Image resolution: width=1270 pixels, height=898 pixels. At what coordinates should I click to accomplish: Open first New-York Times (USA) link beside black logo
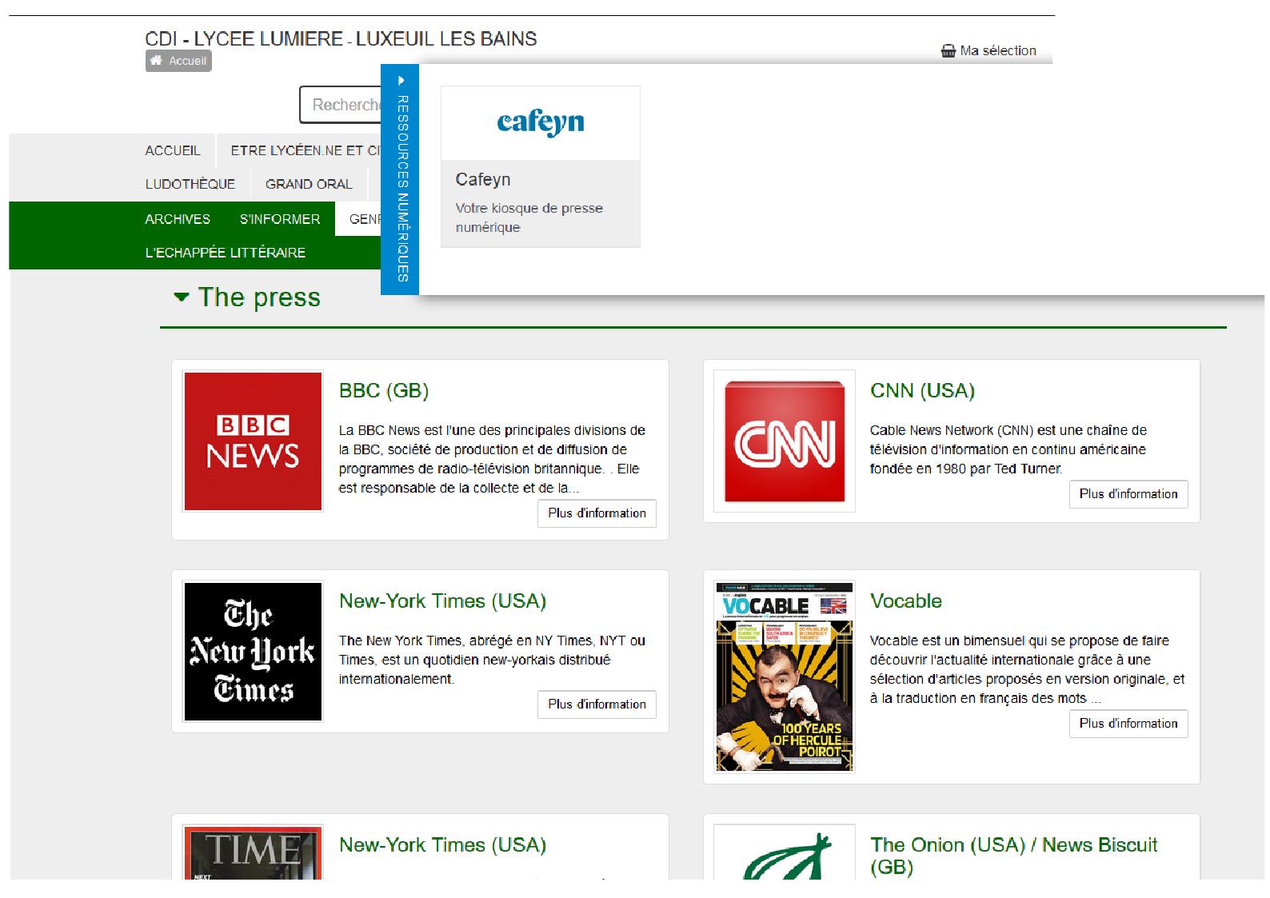(x=442, y=601)
